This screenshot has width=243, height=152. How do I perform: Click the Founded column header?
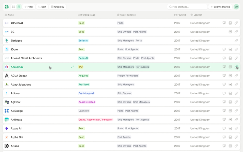point(180,15)
